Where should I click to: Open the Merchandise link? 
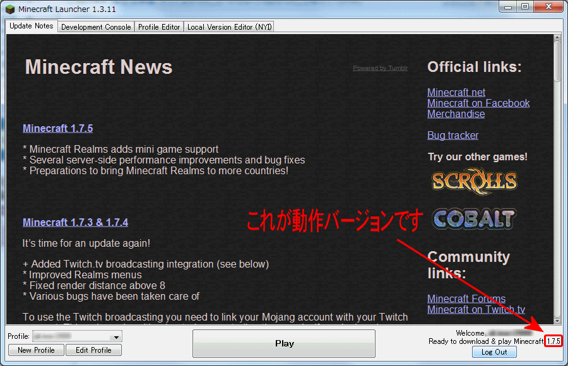(x=456, y=114)
